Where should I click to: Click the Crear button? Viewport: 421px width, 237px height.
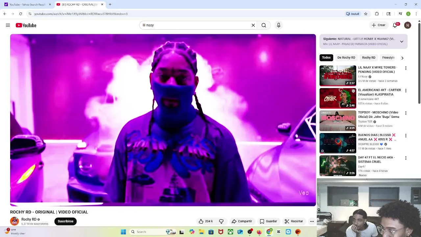click(379, 25)
